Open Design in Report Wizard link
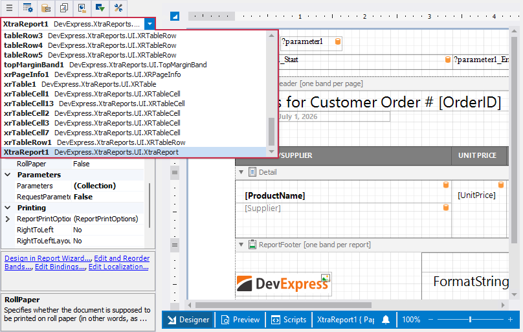 point(48,258)
